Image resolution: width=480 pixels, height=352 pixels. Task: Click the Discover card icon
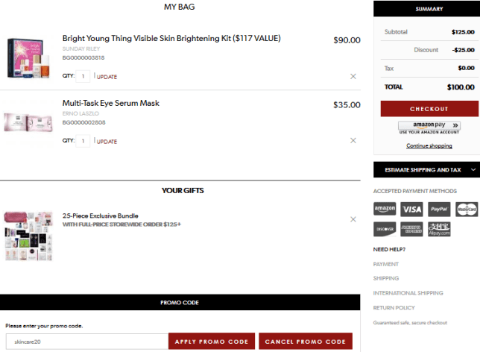click(385, 229)
